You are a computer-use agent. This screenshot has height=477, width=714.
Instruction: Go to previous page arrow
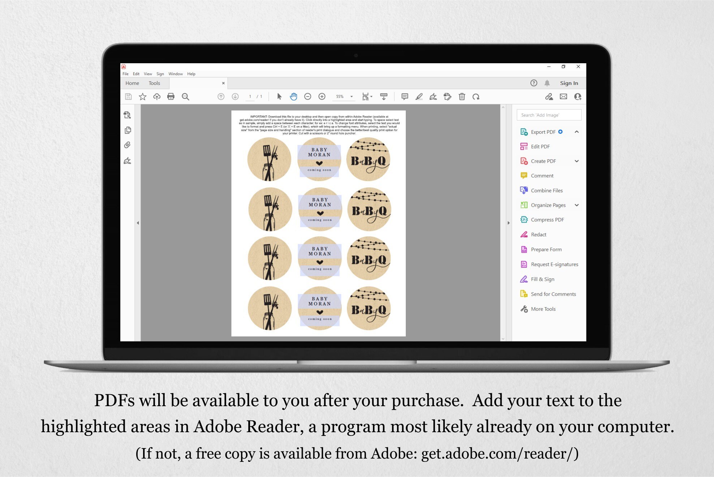221,96
